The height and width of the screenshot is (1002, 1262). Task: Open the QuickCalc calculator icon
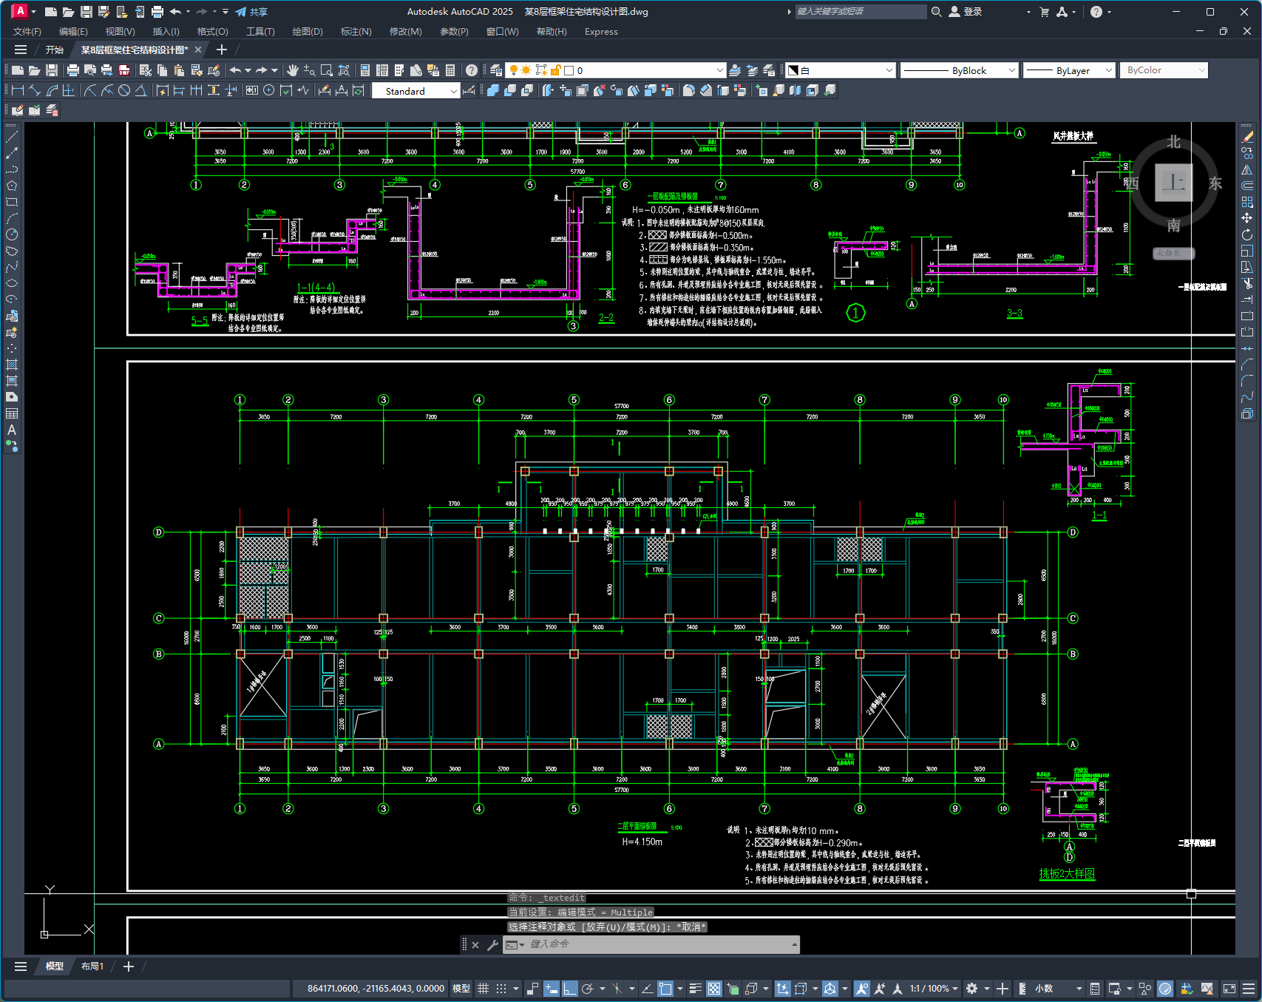click(x=450, y=70)
